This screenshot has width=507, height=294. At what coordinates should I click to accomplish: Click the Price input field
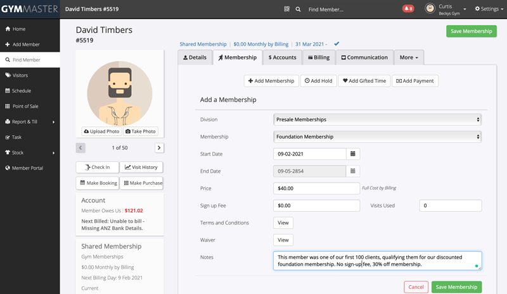click(x=316, y=188)
